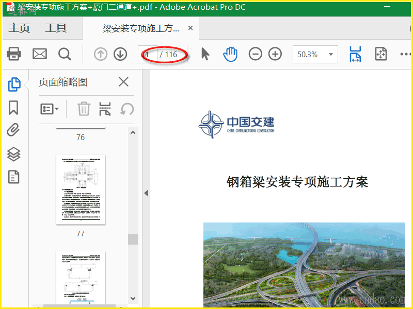Open the Bookmarks sidebar panel
Viewport: 413px width, 309px height.
coord(13,108)
